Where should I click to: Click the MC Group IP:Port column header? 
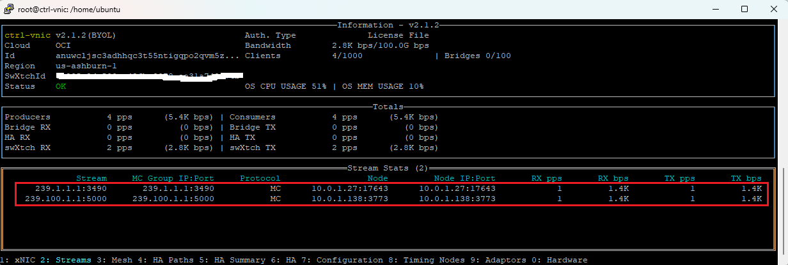(173, 178)
